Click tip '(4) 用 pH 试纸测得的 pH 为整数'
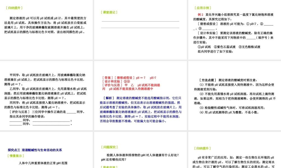The width and height of the screenshot is (281, 168). tap(229, 113)
